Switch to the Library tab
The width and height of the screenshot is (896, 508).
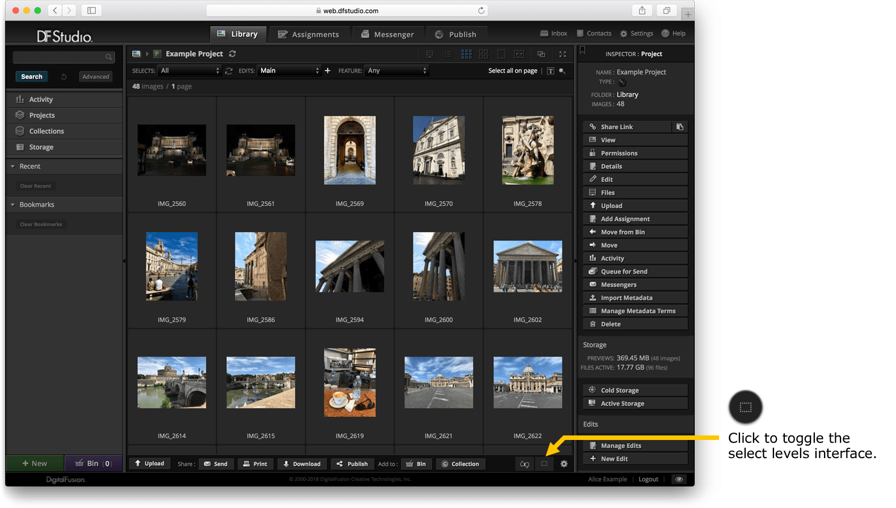[x=238, y=34]
